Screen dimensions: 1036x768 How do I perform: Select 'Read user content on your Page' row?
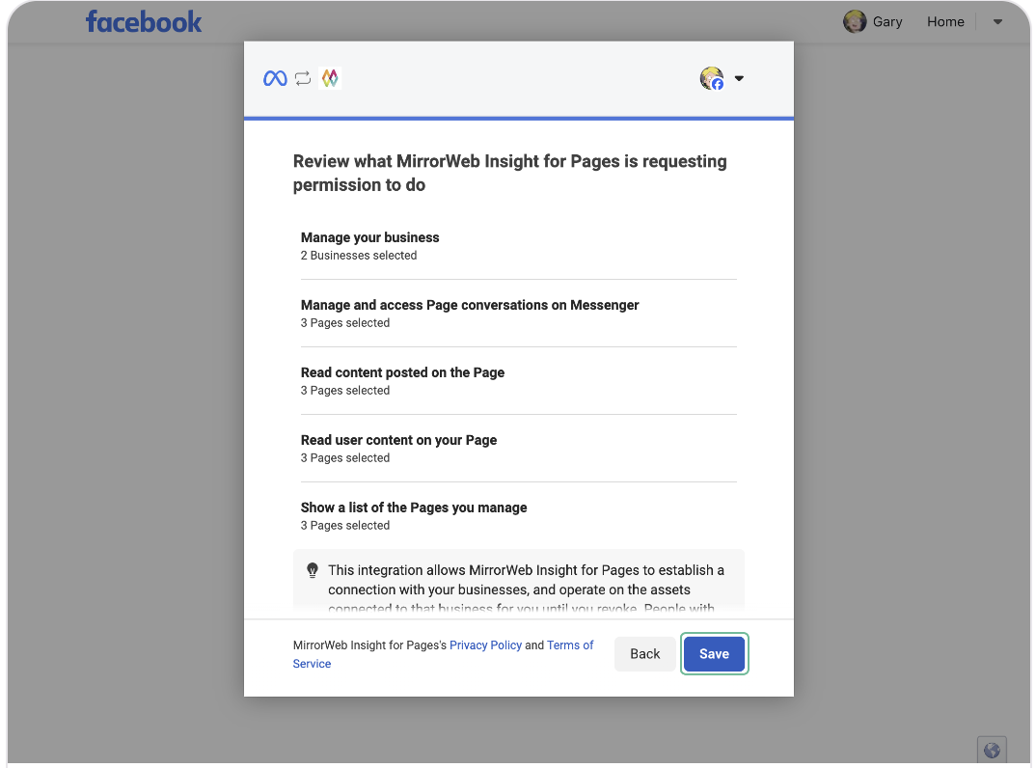tap(519, 448)
